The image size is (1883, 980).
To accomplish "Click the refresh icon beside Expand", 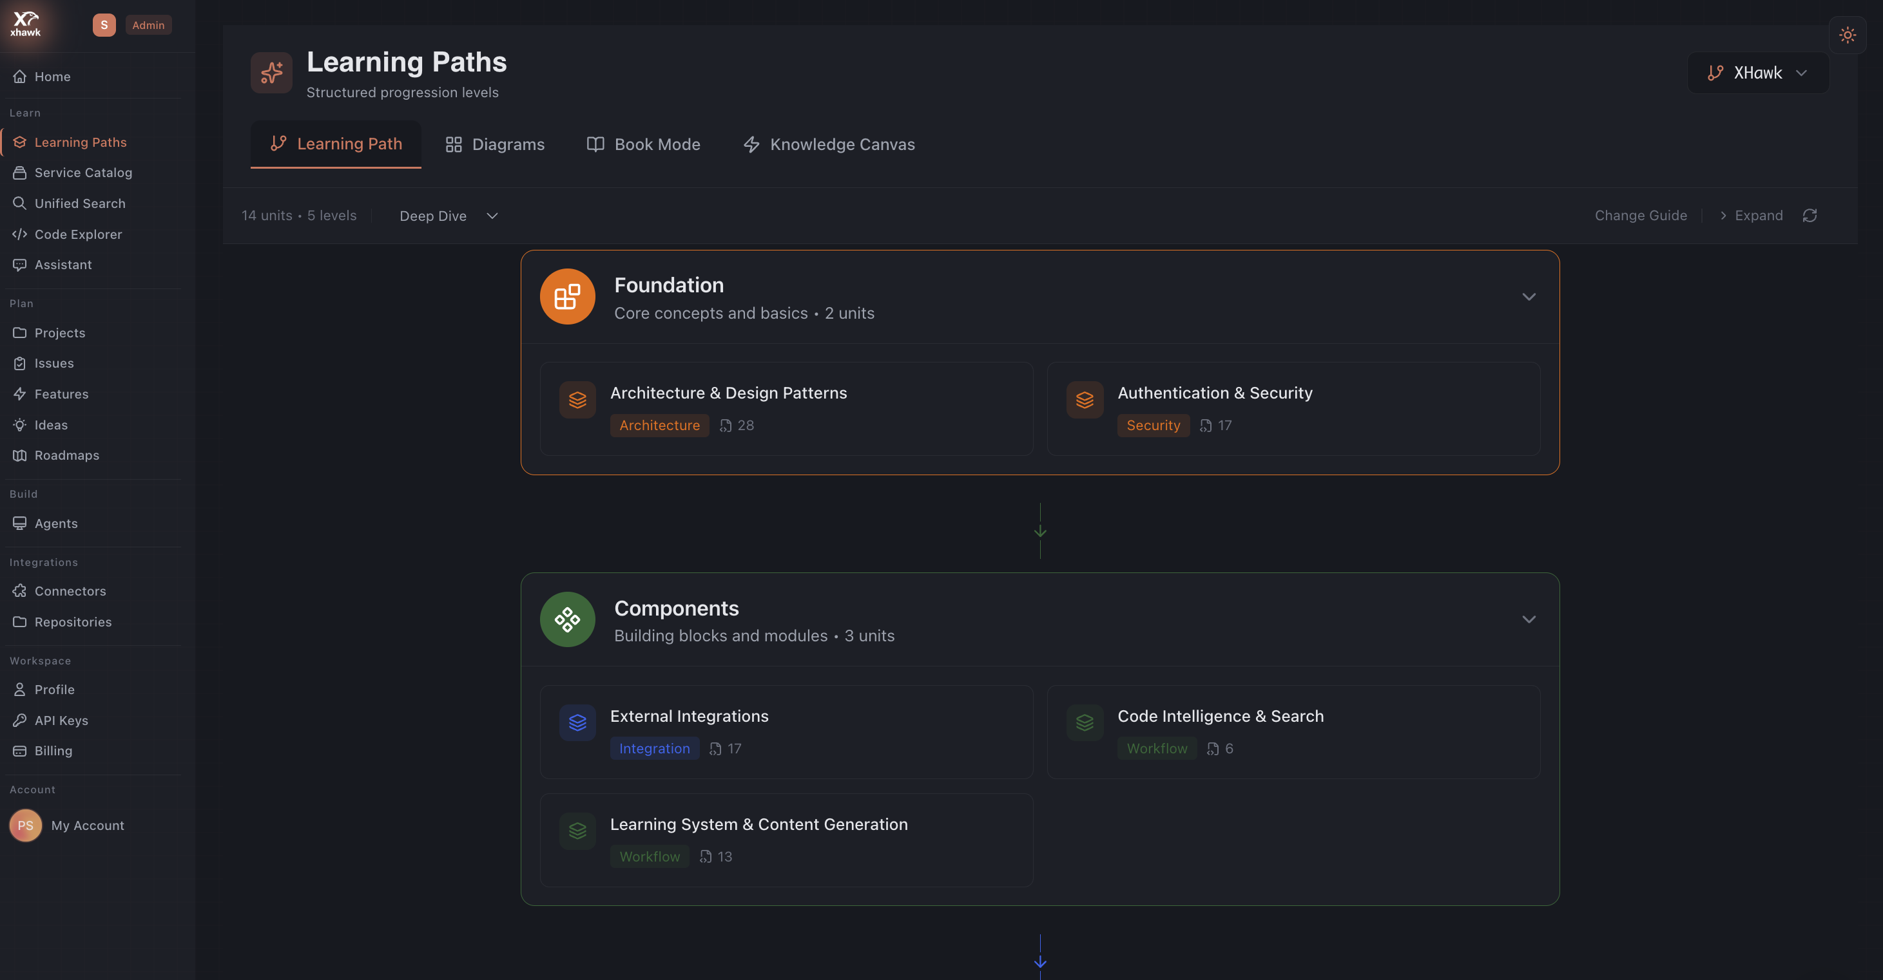I will point(1810,216).
